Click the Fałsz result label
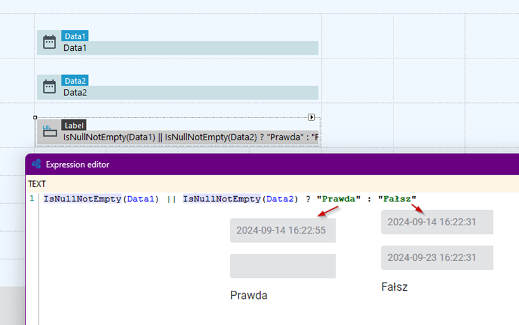The height and width of the screenshot is (325, 519). coord(394,286)
